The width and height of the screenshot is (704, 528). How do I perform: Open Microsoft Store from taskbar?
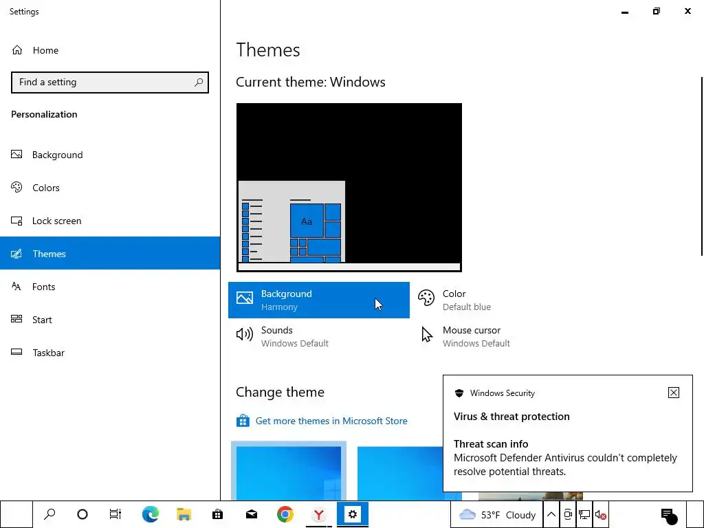point(218,514)
